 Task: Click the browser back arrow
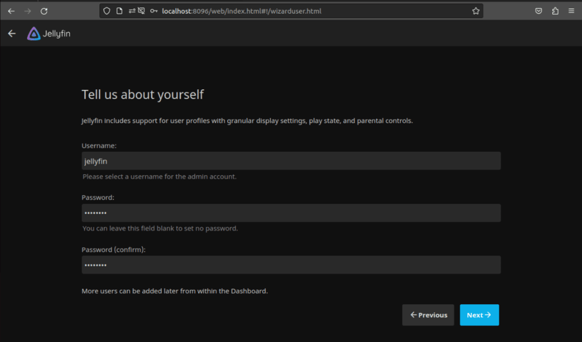pos(11,11)
